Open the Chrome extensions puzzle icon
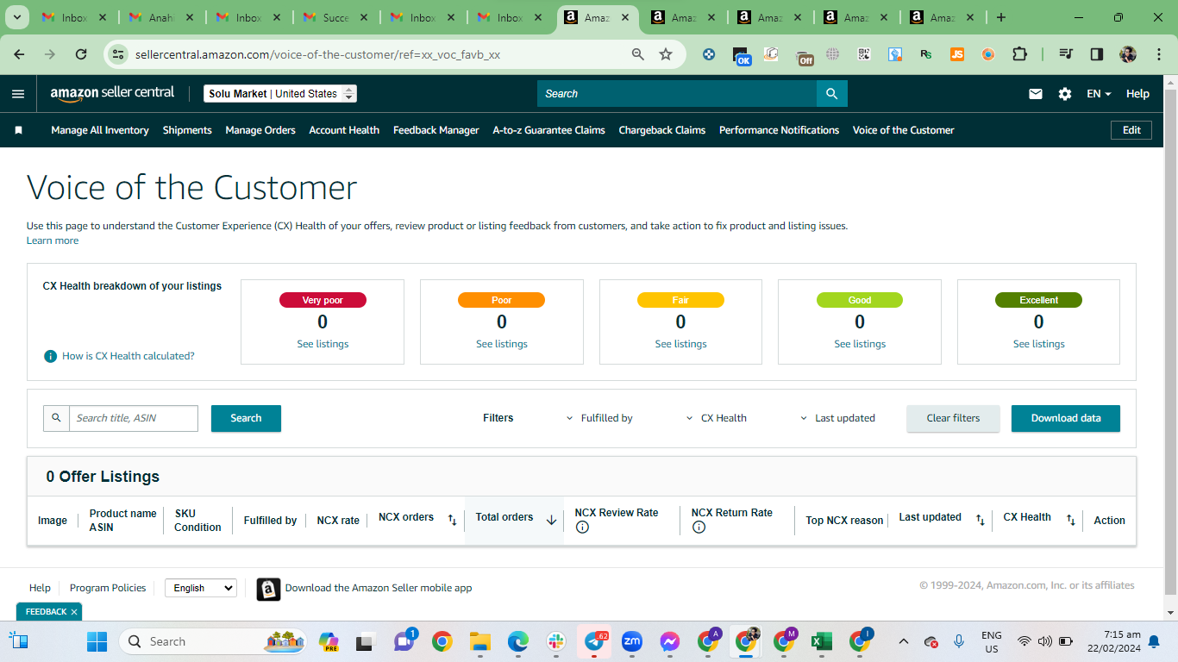The height and width of the screenshot is (662, 1178). (x=1019, y=54)
